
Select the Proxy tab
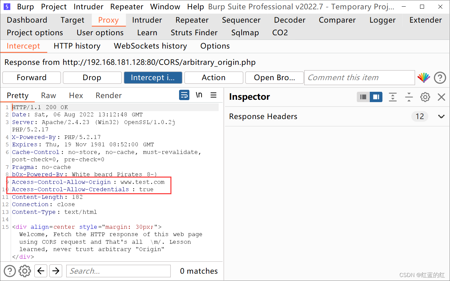tap(109, 20)
